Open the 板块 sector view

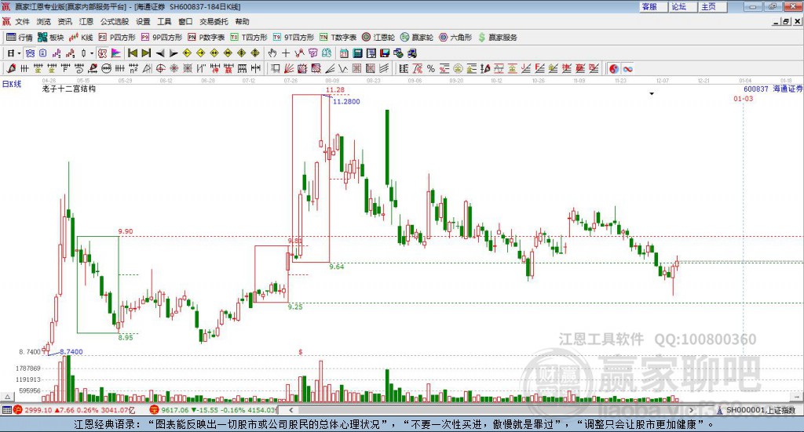50,38
